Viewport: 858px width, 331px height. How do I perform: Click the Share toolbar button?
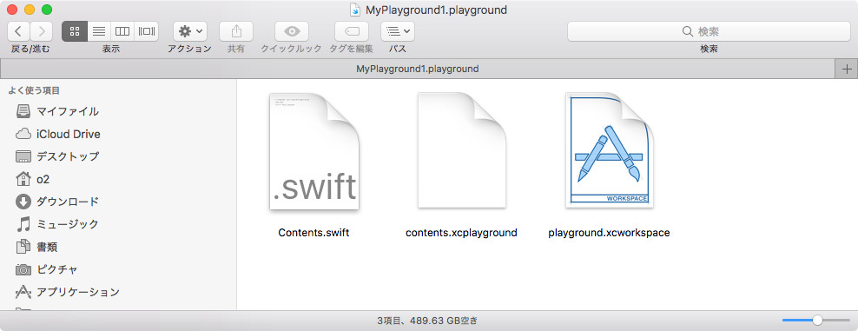[236, 31]
